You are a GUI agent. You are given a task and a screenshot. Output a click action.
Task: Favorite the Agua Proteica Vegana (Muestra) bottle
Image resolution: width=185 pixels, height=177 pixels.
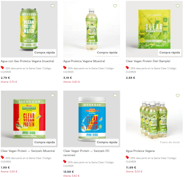115,6
